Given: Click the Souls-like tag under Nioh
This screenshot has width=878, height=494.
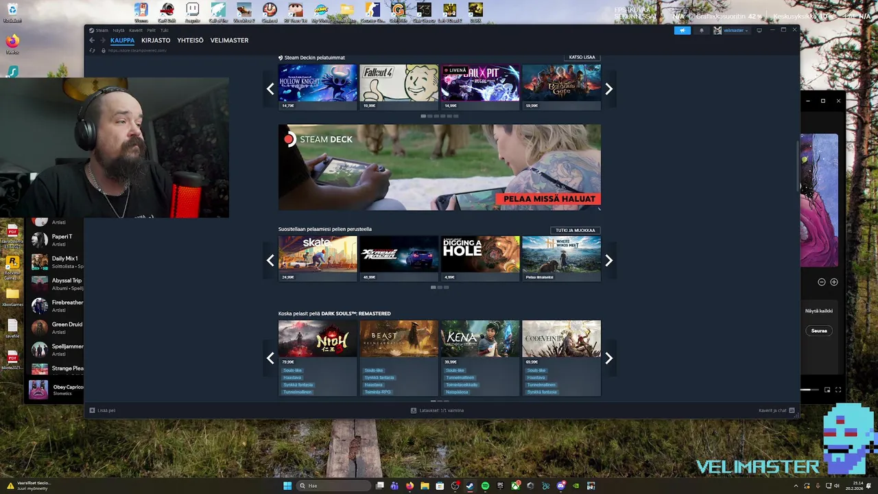Looking at the screenshot, I should pos(292,370).
